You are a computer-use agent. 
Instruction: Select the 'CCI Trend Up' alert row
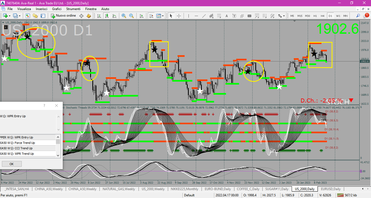tap(28, 148)
